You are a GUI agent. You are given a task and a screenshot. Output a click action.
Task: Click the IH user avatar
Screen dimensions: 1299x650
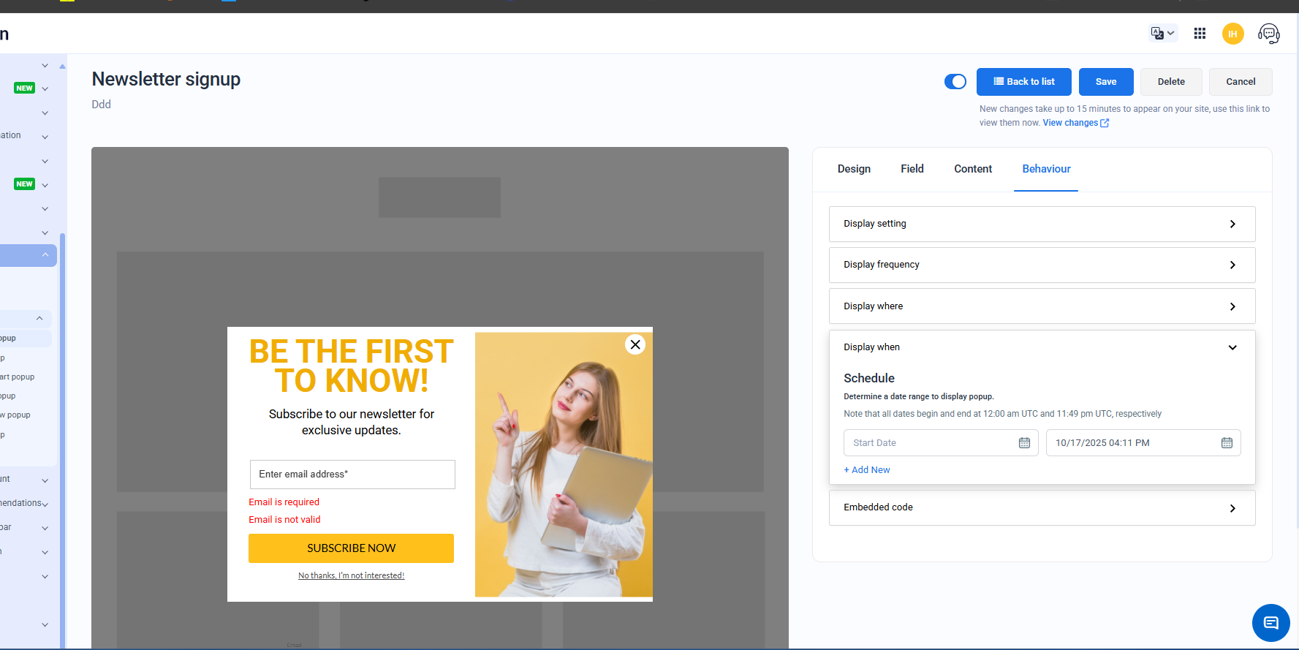(x=1232, y=34)
